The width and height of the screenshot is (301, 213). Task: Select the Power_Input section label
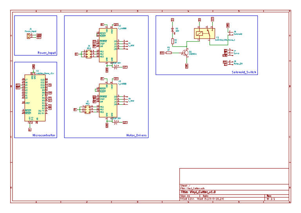[47, 53]
